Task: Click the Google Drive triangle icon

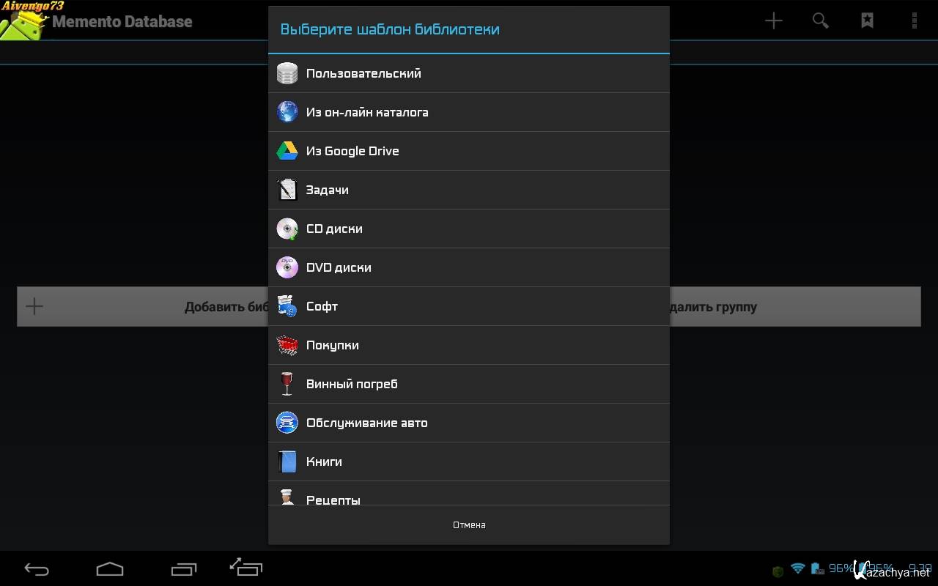Action: 287,151
